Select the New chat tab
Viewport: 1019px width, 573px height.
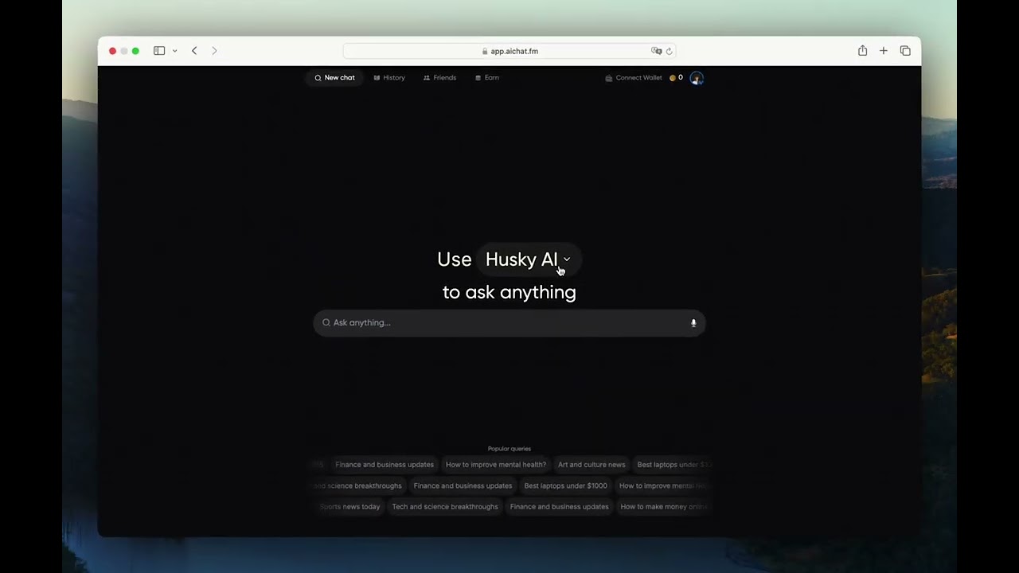tap(334, 78)
